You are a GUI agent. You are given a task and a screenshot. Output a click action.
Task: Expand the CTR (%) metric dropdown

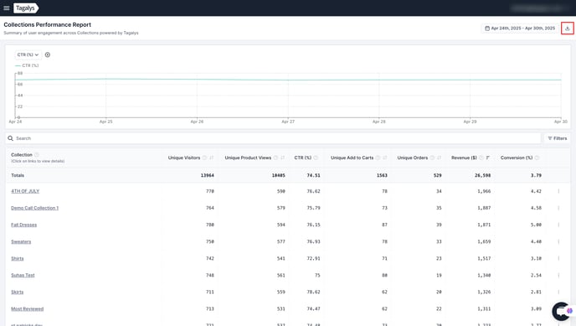(28, 54)
